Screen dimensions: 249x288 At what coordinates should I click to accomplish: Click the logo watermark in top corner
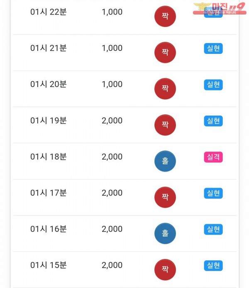pos(220,8)
